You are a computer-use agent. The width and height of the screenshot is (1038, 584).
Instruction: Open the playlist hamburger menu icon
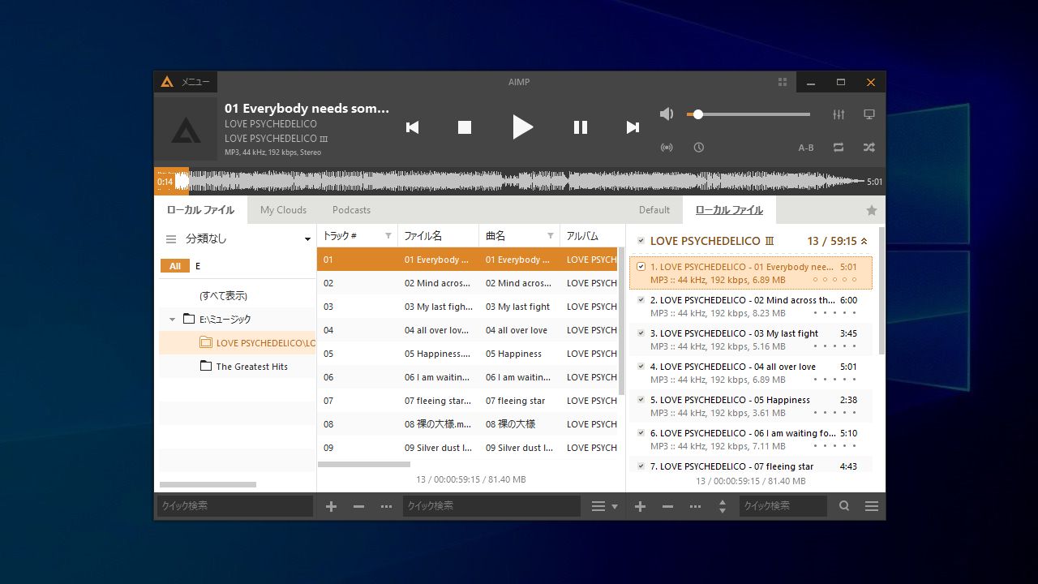(x=872, y=506)
